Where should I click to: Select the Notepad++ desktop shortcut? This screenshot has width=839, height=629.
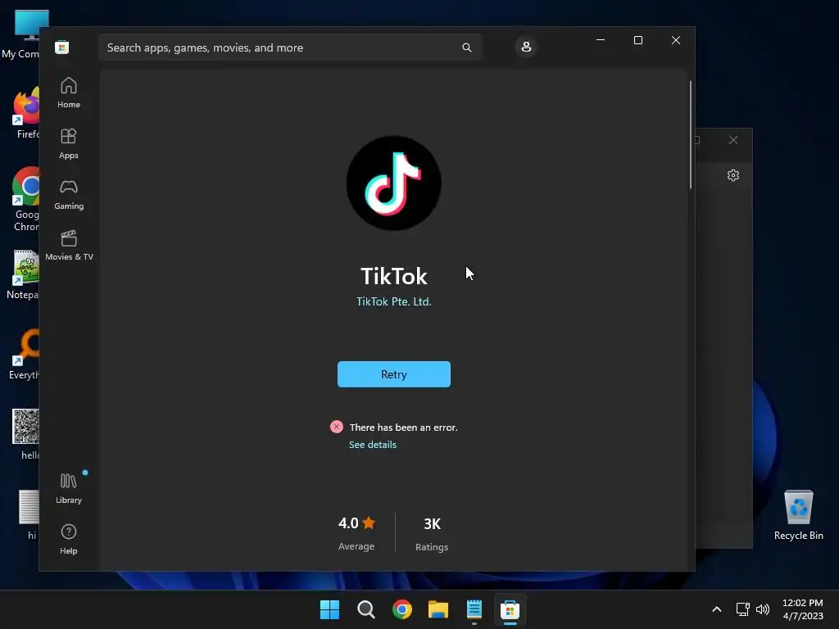(24, 275)
